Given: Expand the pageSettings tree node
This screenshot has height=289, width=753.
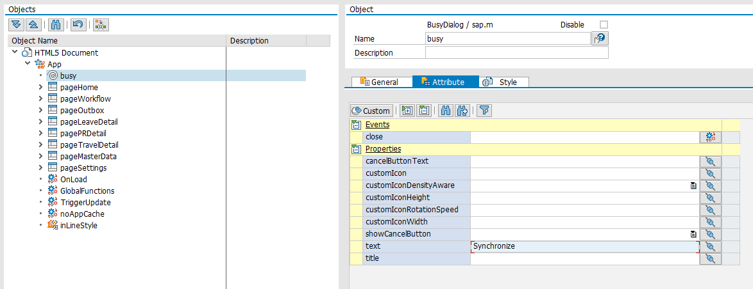Looking at the screenshot, I should pyautogui.click(x=41, y=168).
